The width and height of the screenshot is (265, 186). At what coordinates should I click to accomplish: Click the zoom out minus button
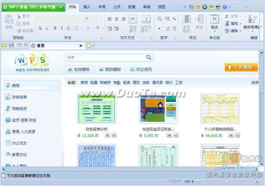pyautogui.click(x=197, y=181)
